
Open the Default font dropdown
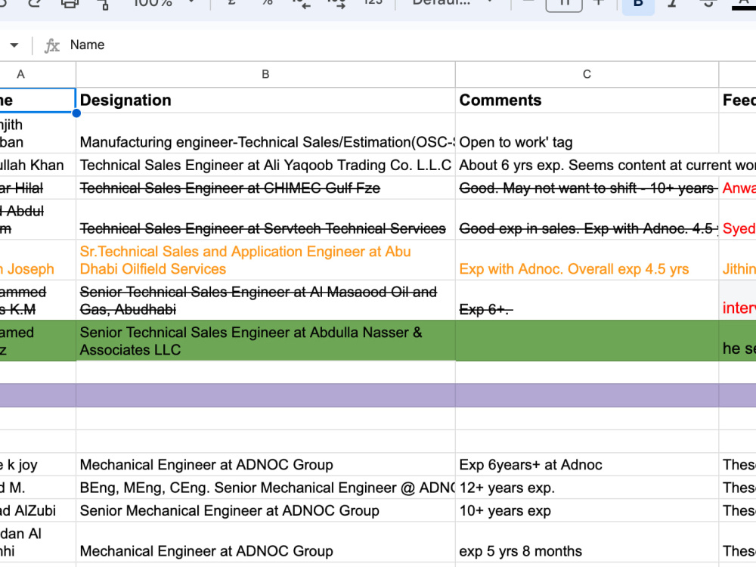(452, 3)
